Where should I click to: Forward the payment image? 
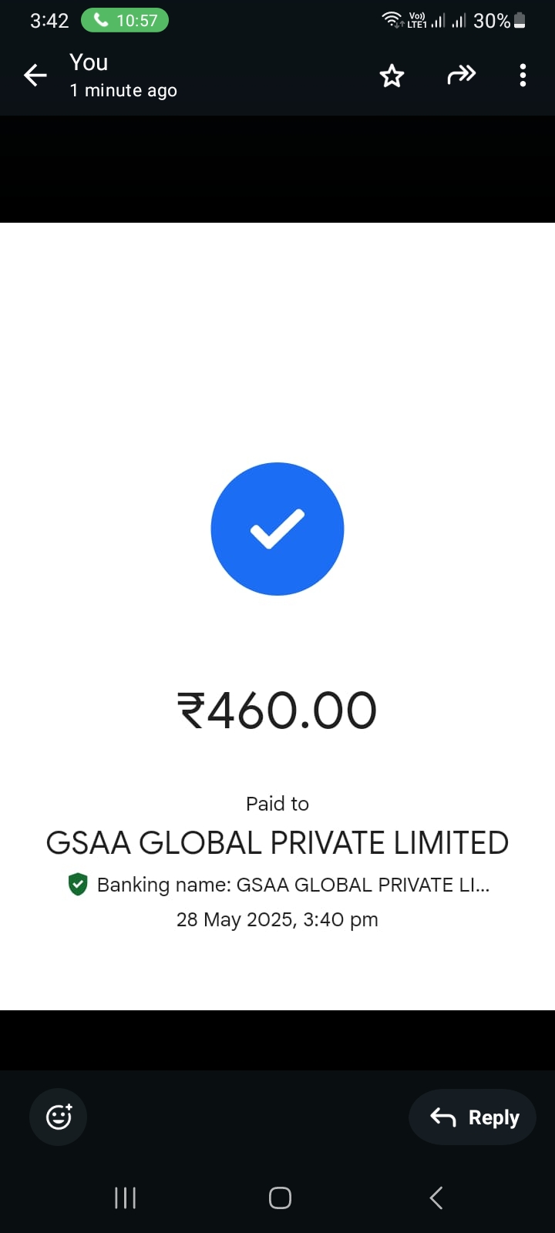461,75
